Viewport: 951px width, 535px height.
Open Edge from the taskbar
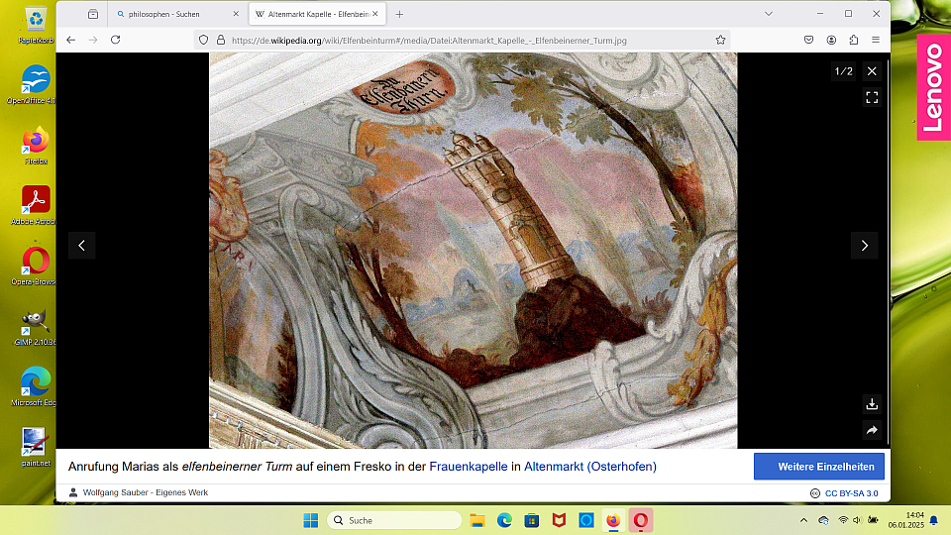pos(504,520)
